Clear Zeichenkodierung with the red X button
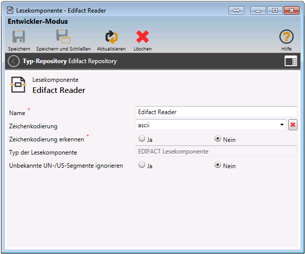The height and width of the screenshot is (254, 305). pyautogui.click(x=292, y=125)
